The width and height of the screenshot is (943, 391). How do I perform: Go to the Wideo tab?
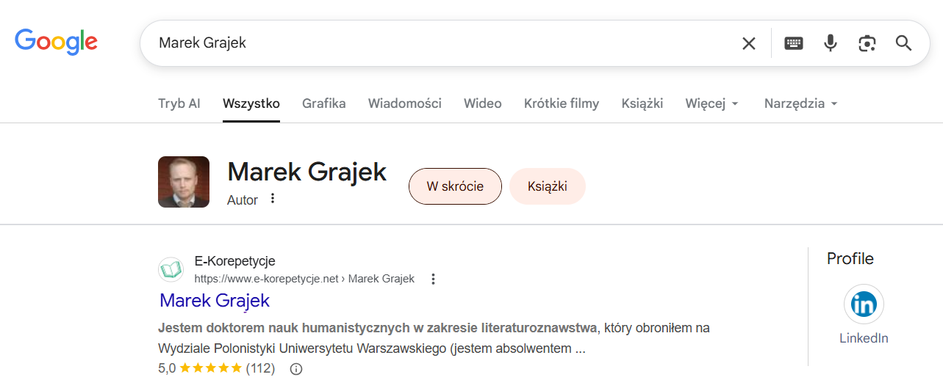coord(483,103)
